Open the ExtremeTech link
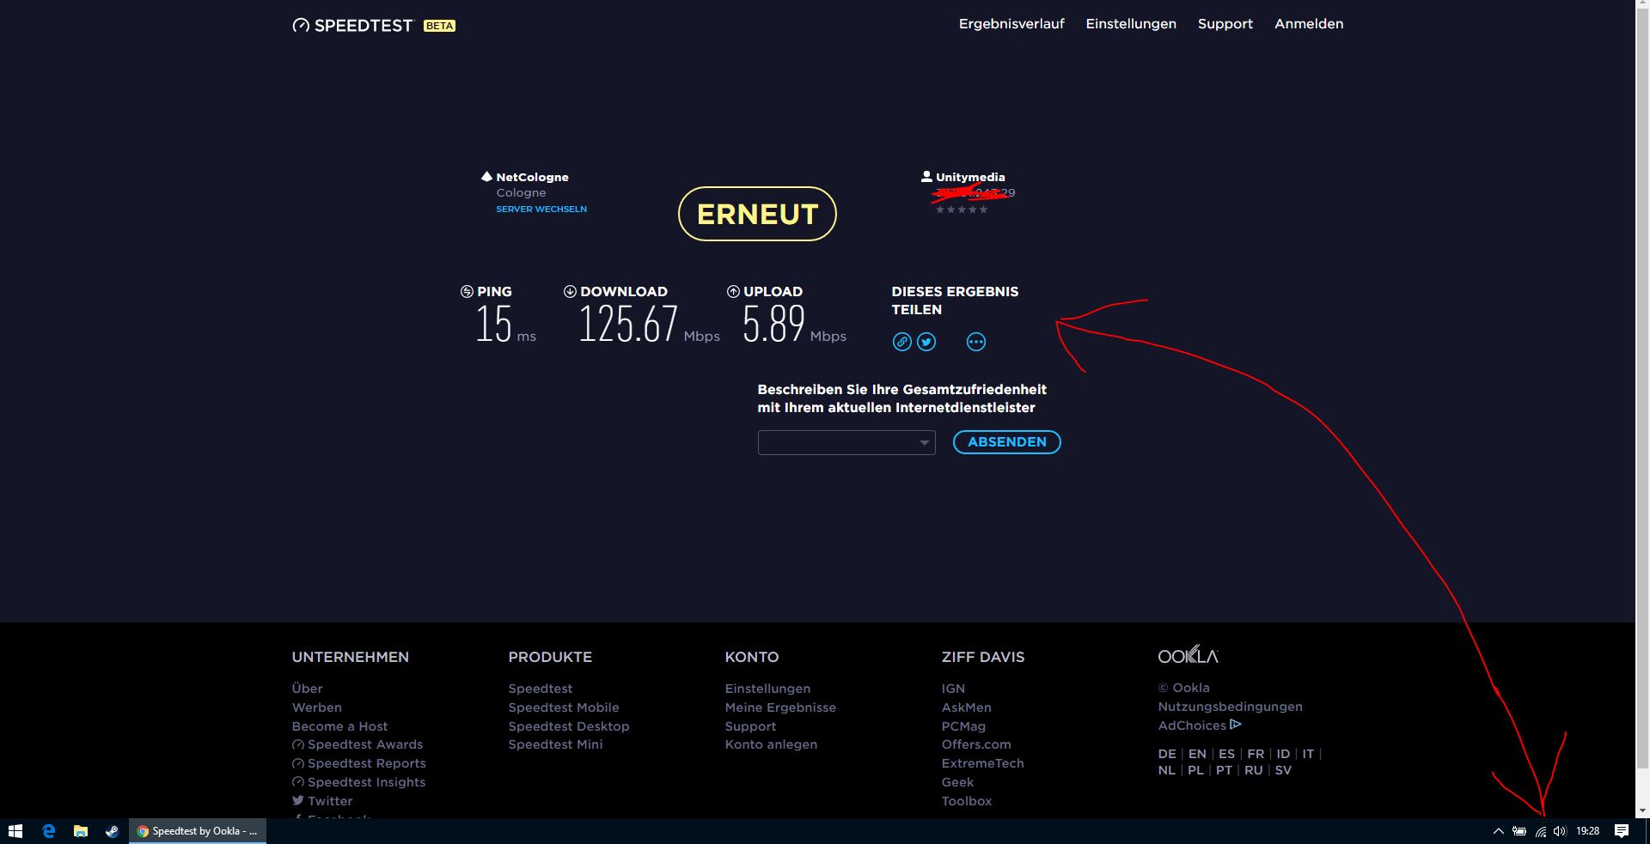Viewport: 1650px width, 844px height. pos(982,763)
